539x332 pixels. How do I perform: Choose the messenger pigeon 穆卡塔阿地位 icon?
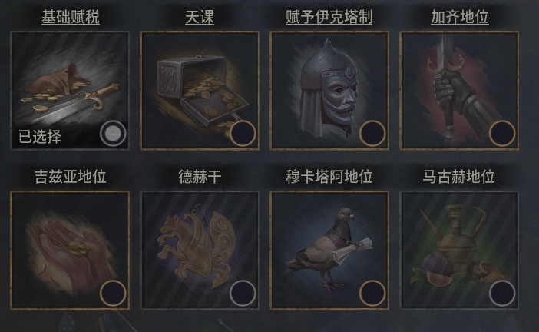[329, 251]
